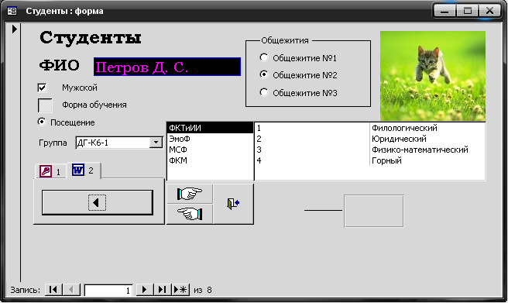Select ЭмоФ in the faculty list
Screen dimensions: 508x303
pyautogui.click(x=210, y=139)
